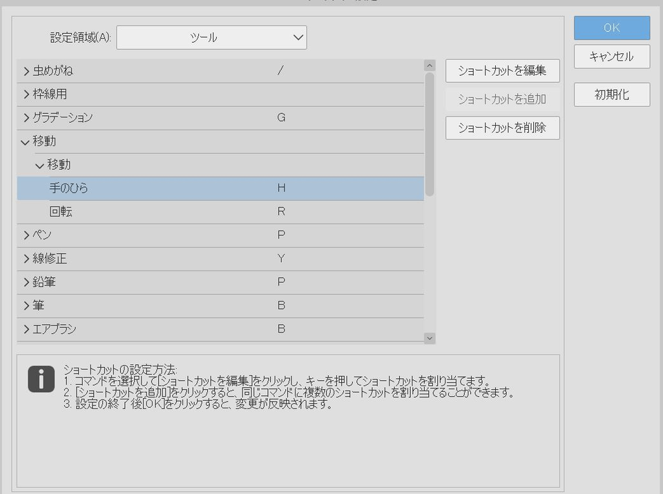This screenshot has width=663, height=494.
Task: Reset shortcuts using the 初期化 button
Action: point(611,95)
